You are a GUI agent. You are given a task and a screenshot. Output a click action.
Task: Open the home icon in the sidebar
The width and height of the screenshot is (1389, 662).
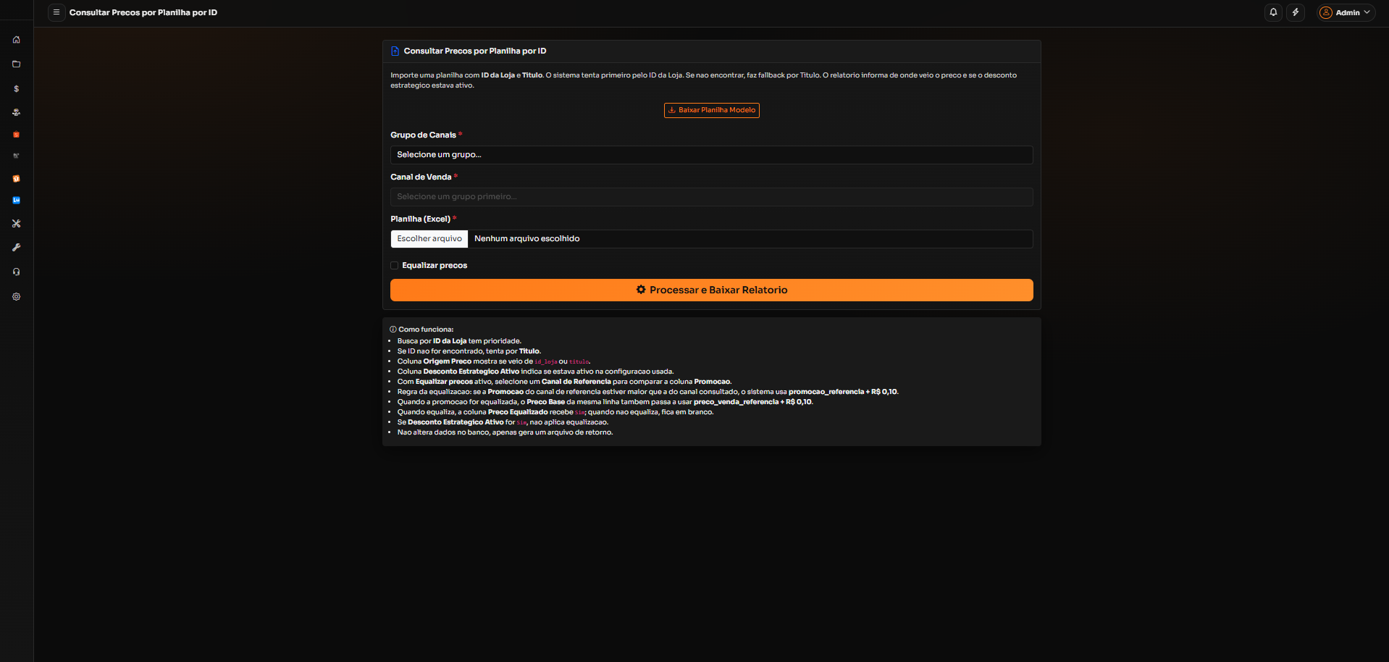pos(16,40)
